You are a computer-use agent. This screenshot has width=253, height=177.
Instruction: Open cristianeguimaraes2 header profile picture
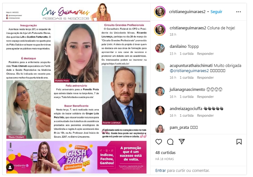[x=160, y=12]
